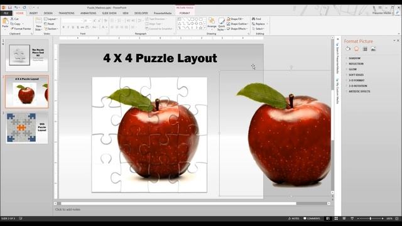Open the File tab
The width and height of the screenshot is (402, 226).
(6, 13)
